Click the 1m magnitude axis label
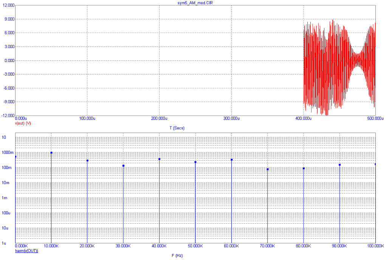 [x=5, y=198]
